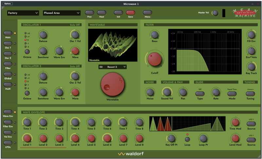The width and height of the screenshot is (262, 159).
Task: Click the Sound Vol knob
Action: pyautogui.click(x=167, y=92)
